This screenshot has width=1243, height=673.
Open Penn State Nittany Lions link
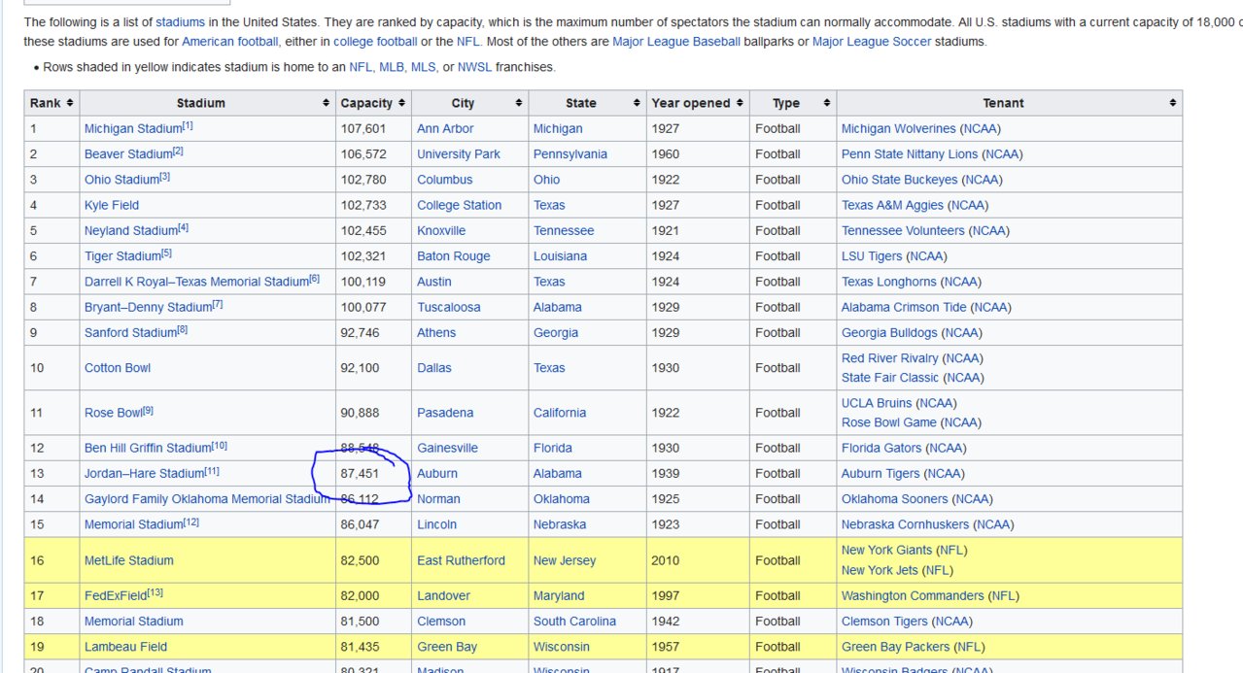click(x=910, y=153)
